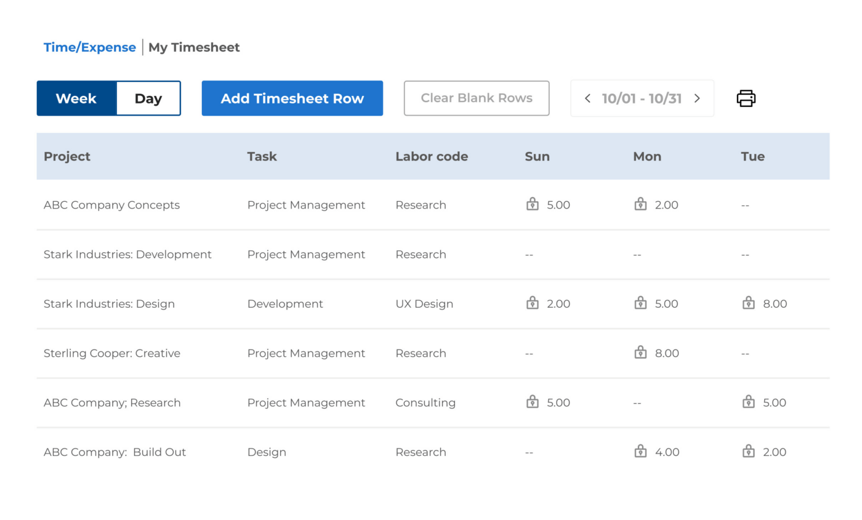Click 5.00 Sun hours for ABC Company Concepts

click(558, 205)
